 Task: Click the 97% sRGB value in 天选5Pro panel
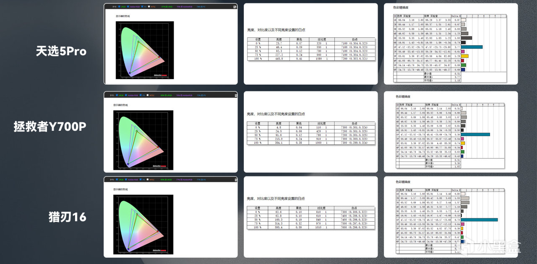coord(167,7)
